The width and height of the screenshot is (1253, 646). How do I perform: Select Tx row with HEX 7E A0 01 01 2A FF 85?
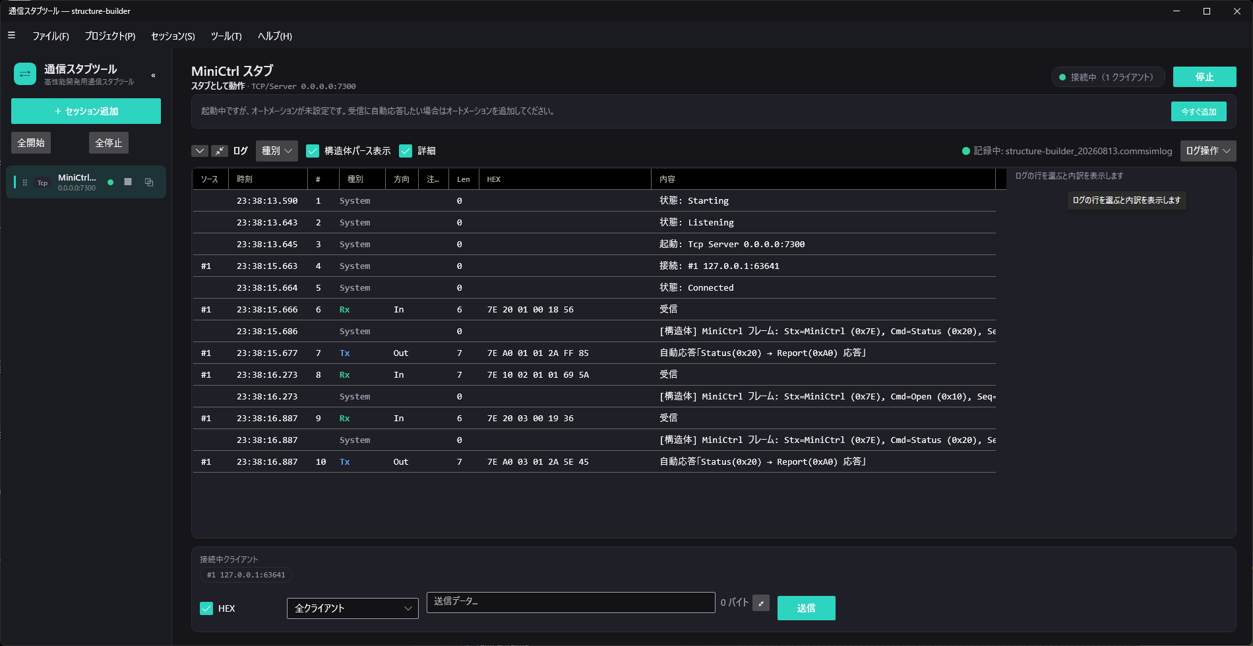pyautogui.click(x=594, y=353)
